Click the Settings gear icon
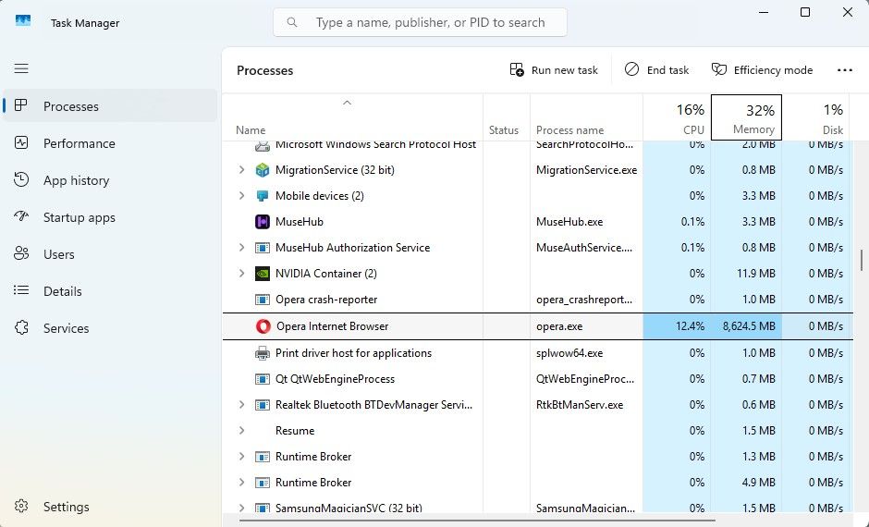This screenshot has height=527, width=869. (21, 506)
